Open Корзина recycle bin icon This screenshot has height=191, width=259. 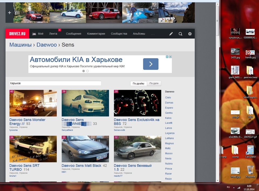pyautogui.click(x=250, y=172)
